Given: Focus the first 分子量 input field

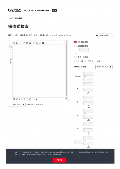Looking at the screenshot, I should (x=88, y=74).
